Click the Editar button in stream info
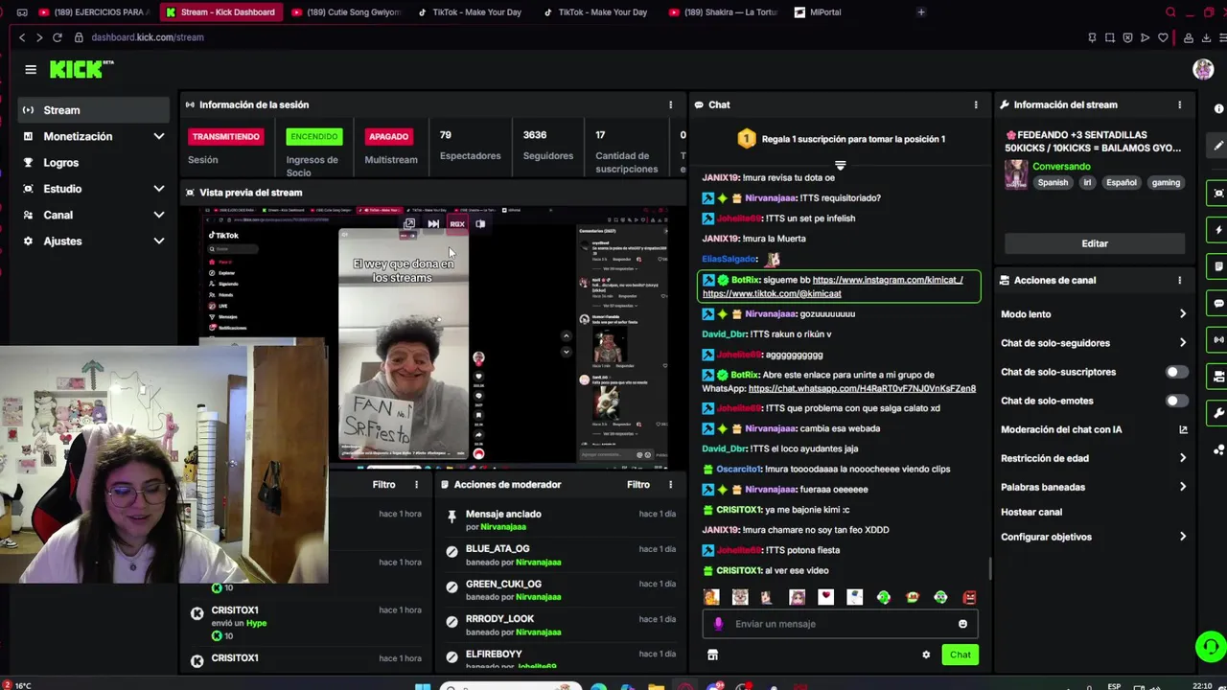The height and width of the screenshot is (690, 1227). click(1095, 243)
